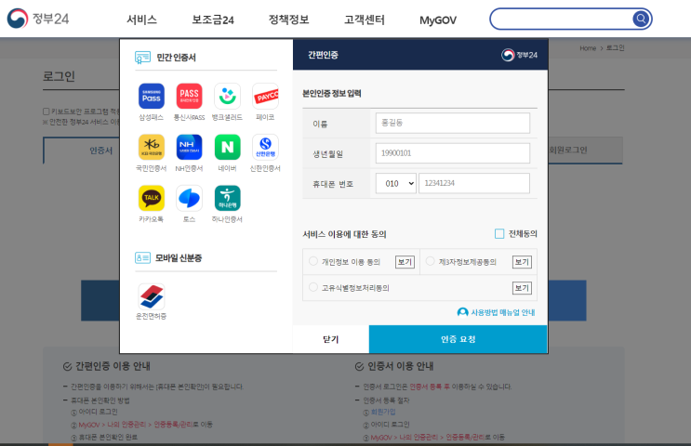Select the Naver (네이버) certificate icon
This screenshot has height=446, width=691.
click(228, 147)
